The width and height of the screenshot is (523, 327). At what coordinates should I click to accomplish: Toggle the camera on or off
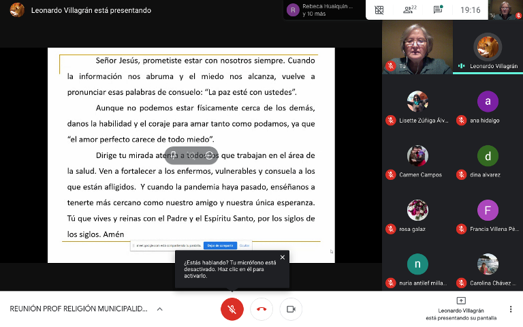coord(291,309)
